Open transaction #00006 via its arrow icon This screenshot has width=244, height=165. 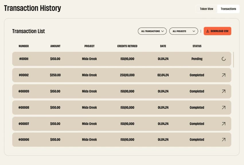(223, 140)
